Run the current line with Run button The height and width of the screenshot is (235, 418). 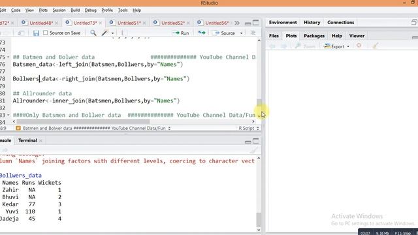coord(181,33)
